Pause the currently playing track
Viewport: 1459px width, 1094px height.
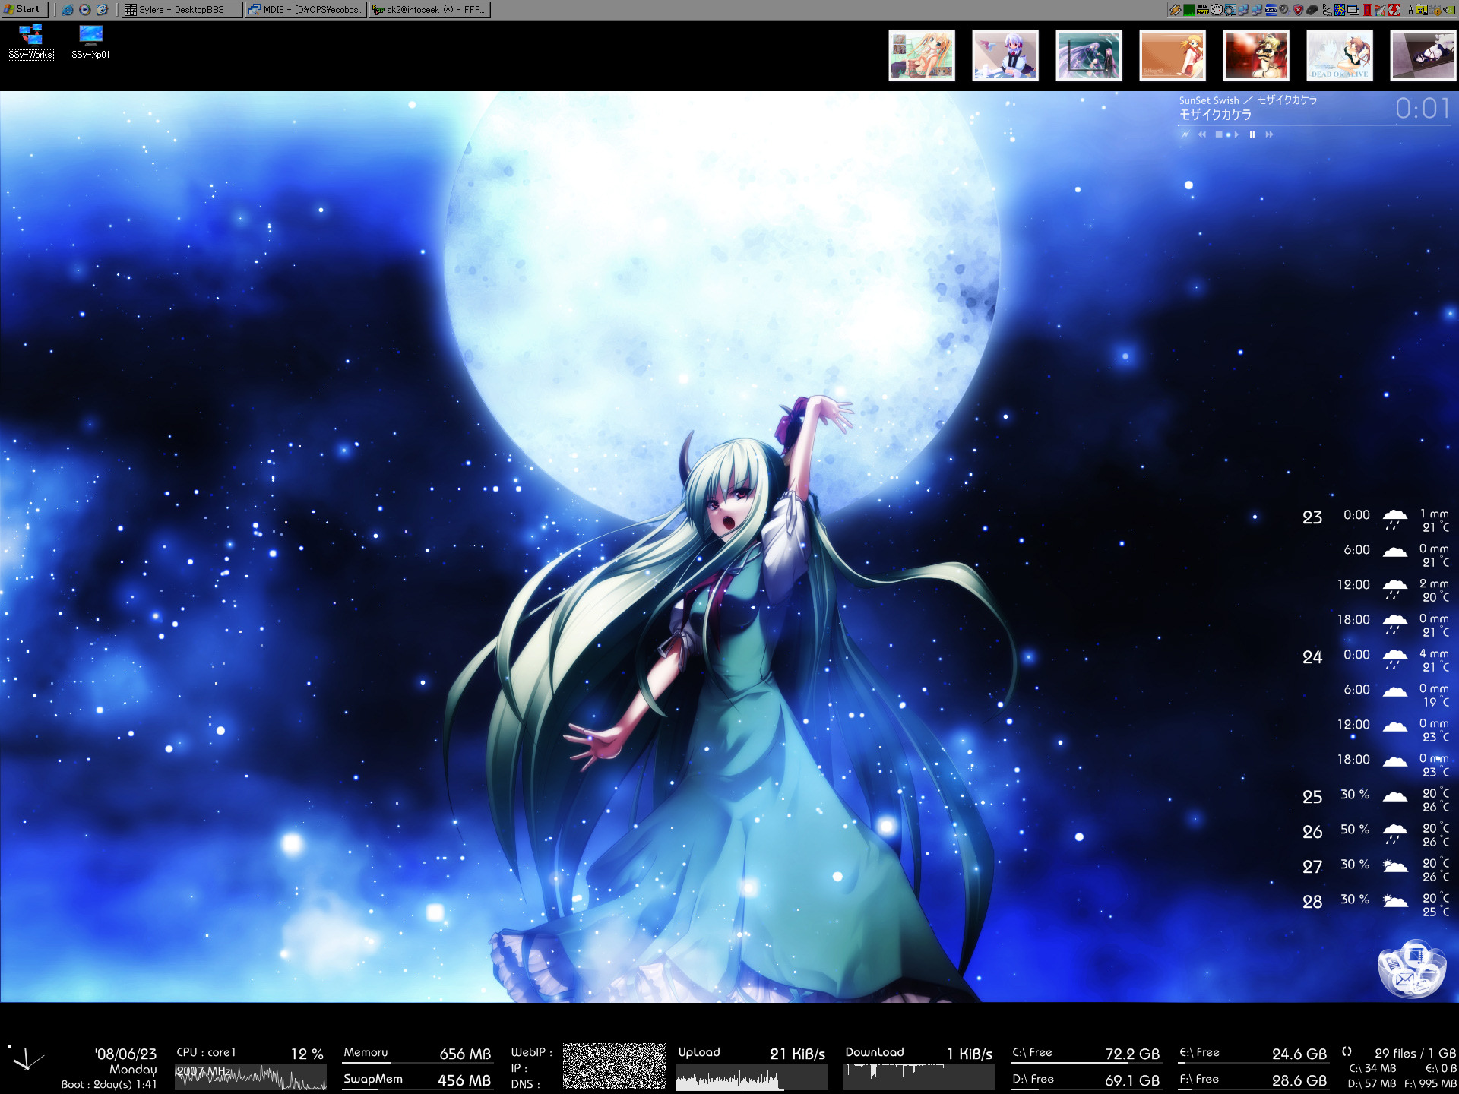pyautogui.click(x=1252, y=134)
